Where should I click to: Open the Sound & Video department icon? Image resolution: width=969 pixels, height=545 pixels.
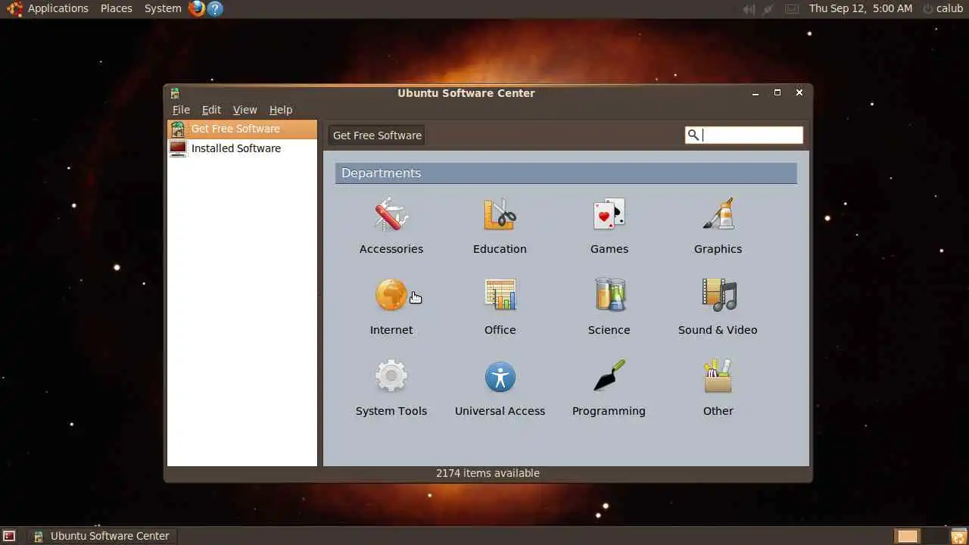coord(718,294)
